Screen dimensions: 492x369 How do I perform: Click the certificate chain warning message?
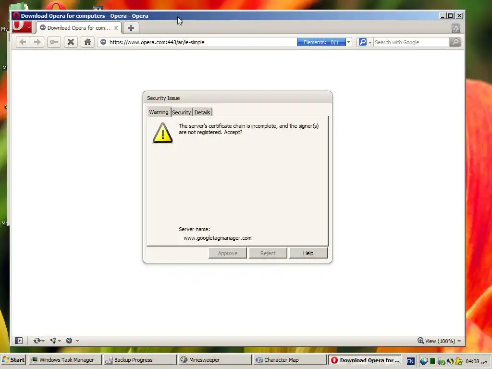[249, 129]
